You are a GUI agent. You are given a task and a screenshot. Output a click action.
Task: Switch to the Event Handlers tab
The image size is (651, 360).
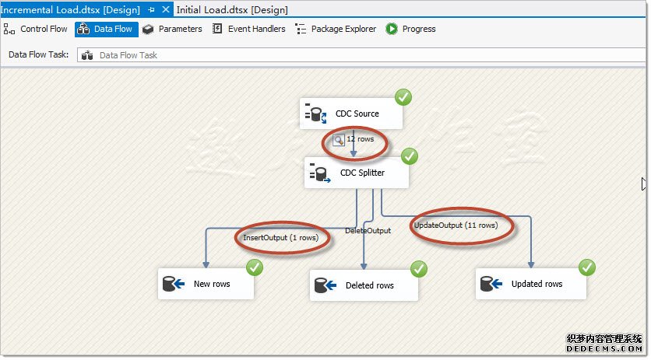[x=248, y=29]
